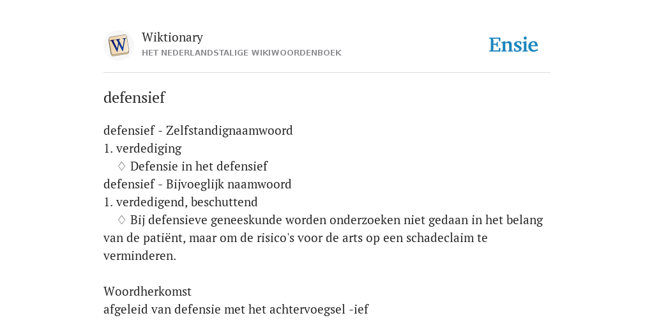Click the Wiktionary W logo icon
The width and height of the screenshot is (654, 327).
pyautogui.click(x=118, y=45)
